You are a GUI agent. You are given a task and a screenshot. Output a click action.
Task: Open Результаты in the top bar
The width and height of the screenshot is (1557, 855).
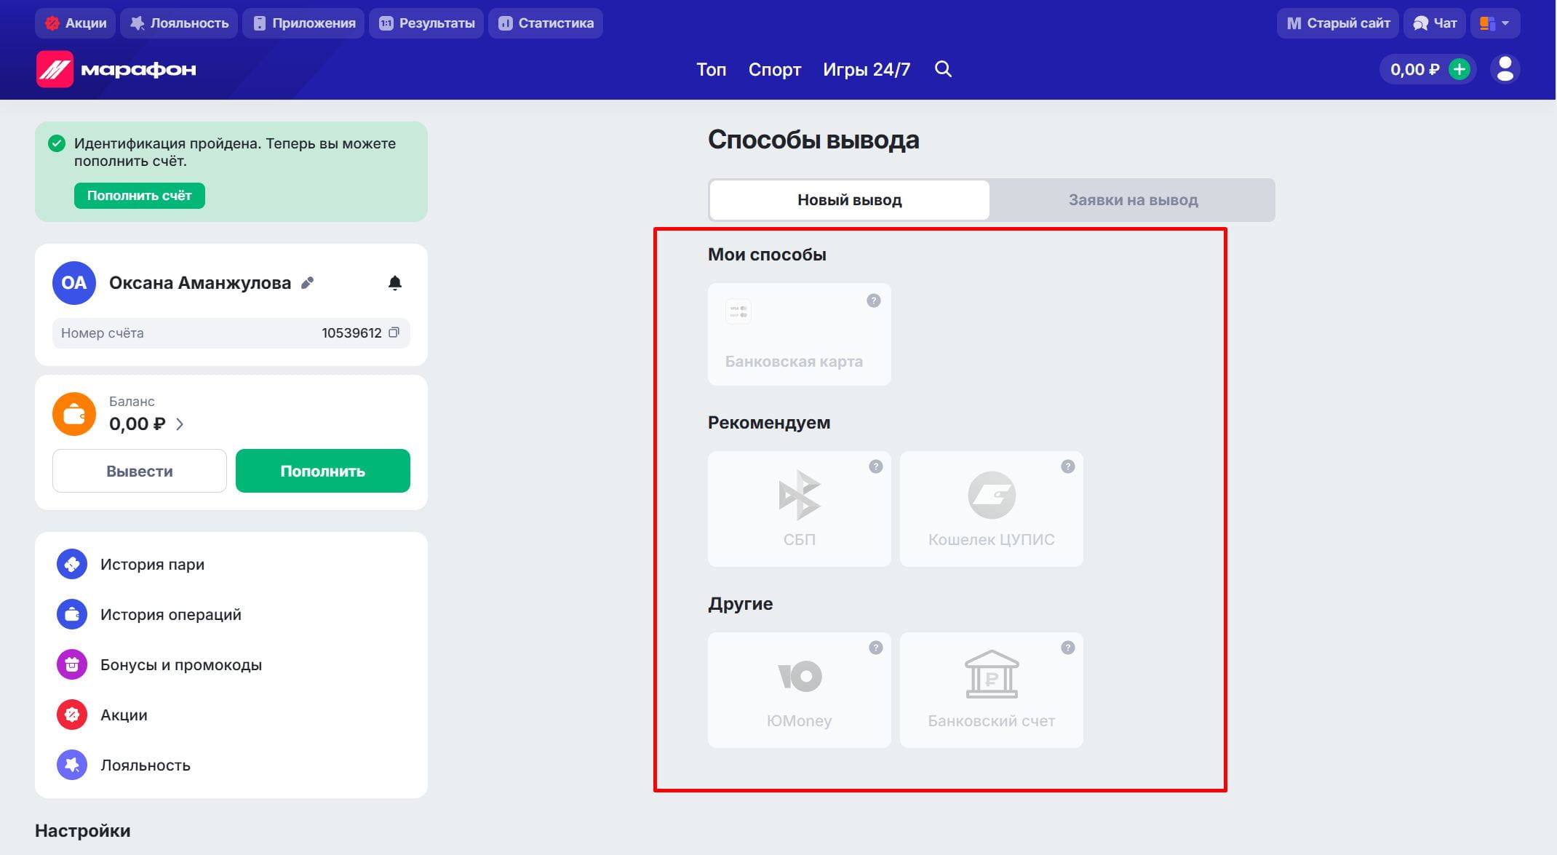click(x=426, y=23)
